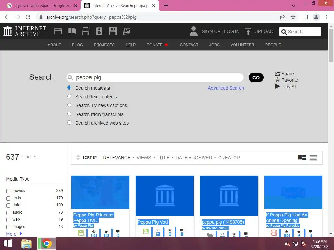Open ABOUT menu item
This screenshot has height=250, width=334.
click(54, 45)
